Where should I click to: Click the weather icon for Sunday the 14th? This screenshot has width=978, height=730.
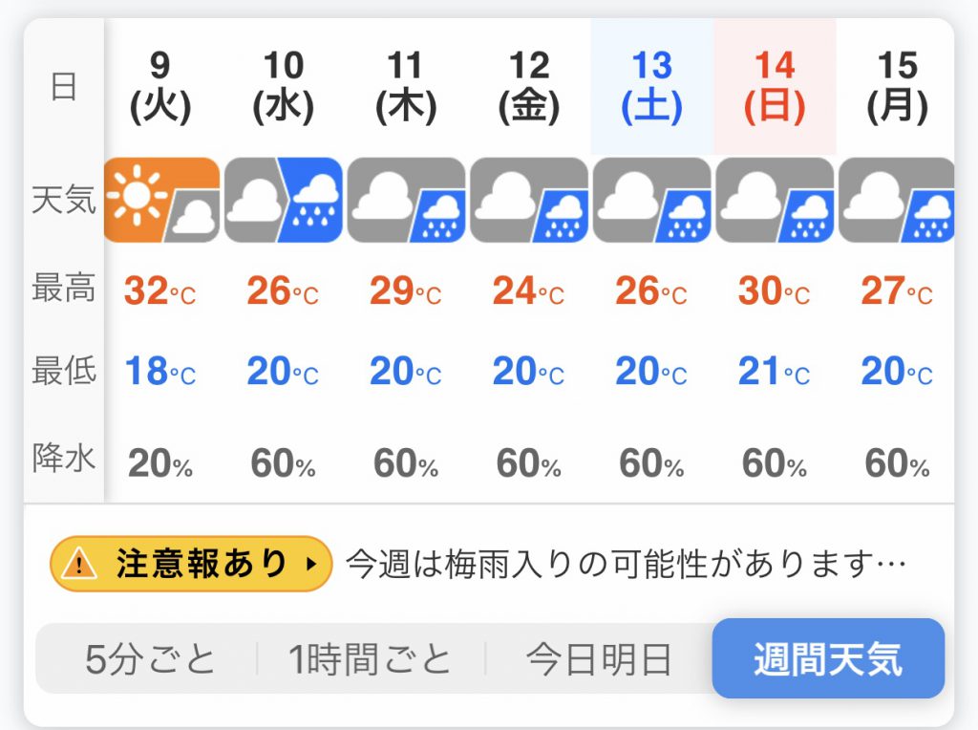point(775,200)
